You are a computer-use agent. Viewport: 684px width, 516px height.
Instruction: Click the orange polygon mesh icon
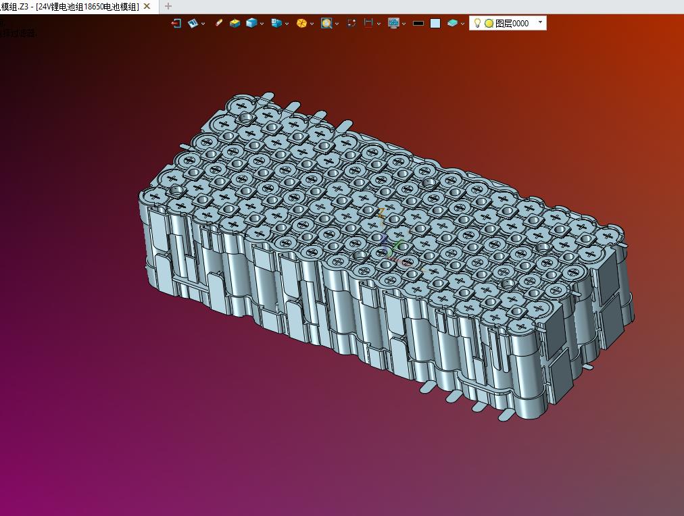[301, 23]
